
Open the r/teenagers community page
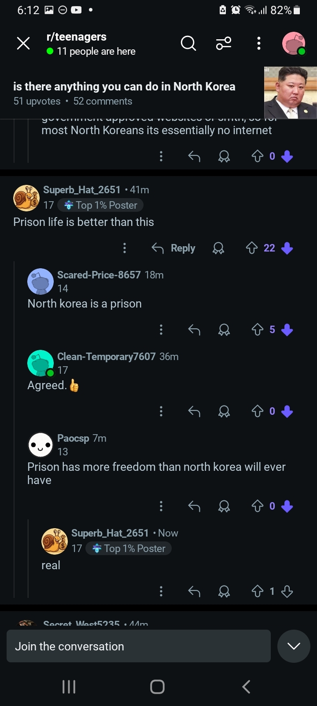pos(77,37)
